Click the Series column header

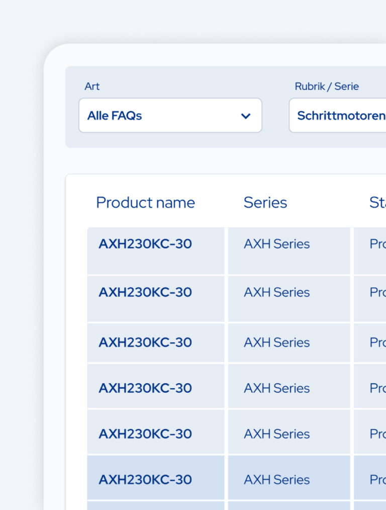coord(265,203)
